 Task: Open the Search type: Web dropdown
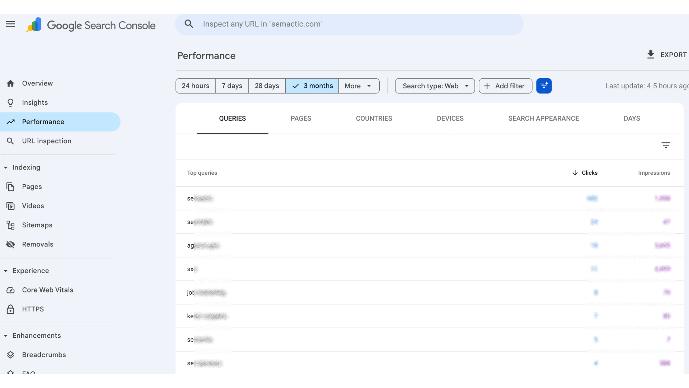pos(435,86)
